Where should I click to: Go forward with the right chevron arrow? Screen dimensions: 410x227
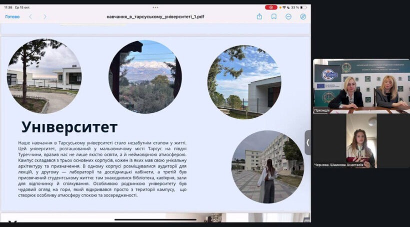(45, 17)
